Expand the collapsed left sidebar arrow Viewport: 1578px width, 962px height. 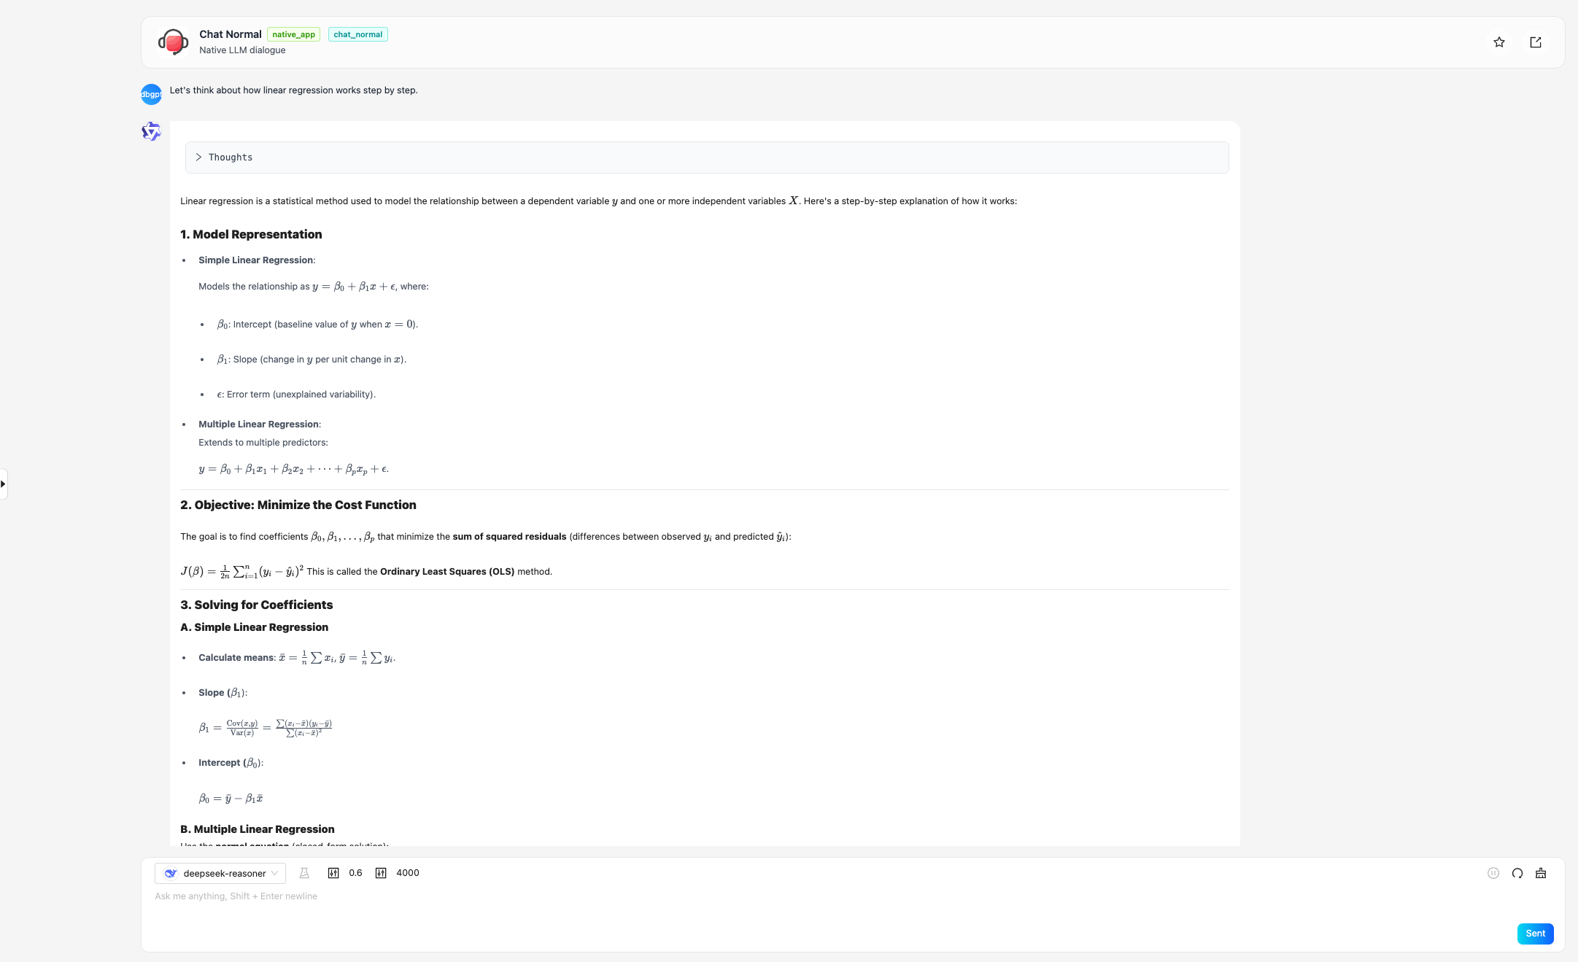point(4,484)
